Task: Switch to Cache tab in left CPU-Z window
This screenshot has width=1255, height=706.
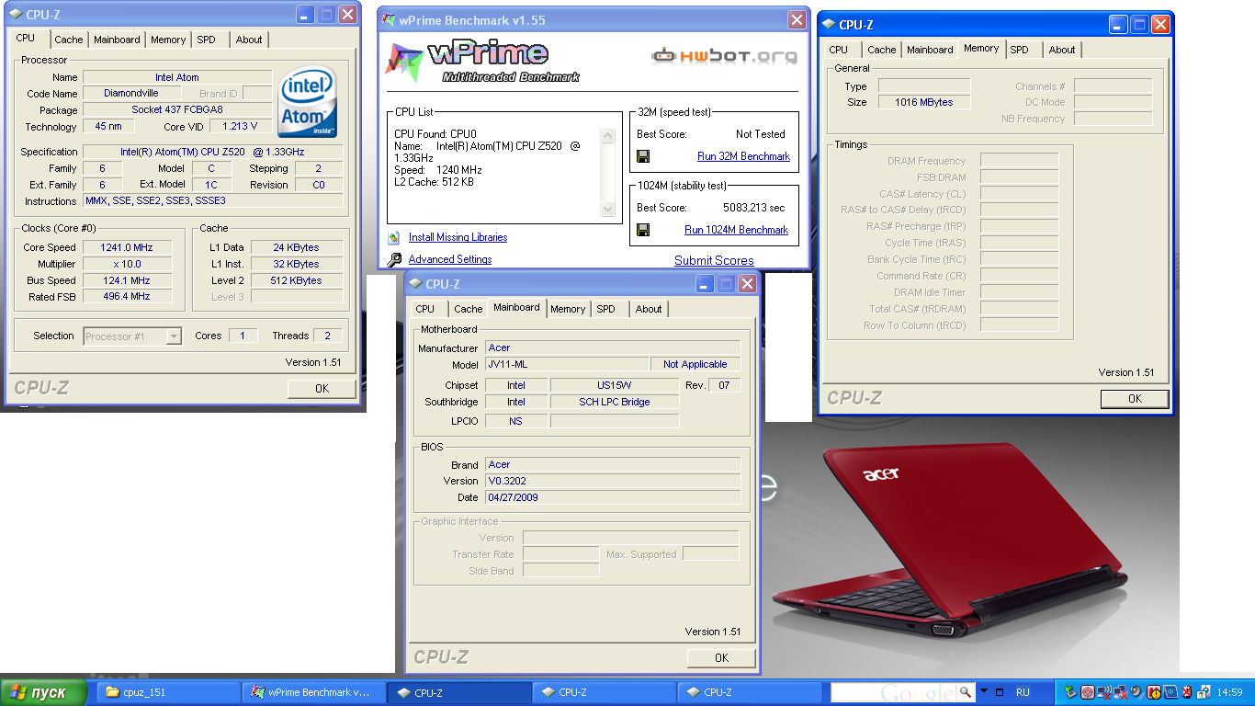Action: point(68,40)
